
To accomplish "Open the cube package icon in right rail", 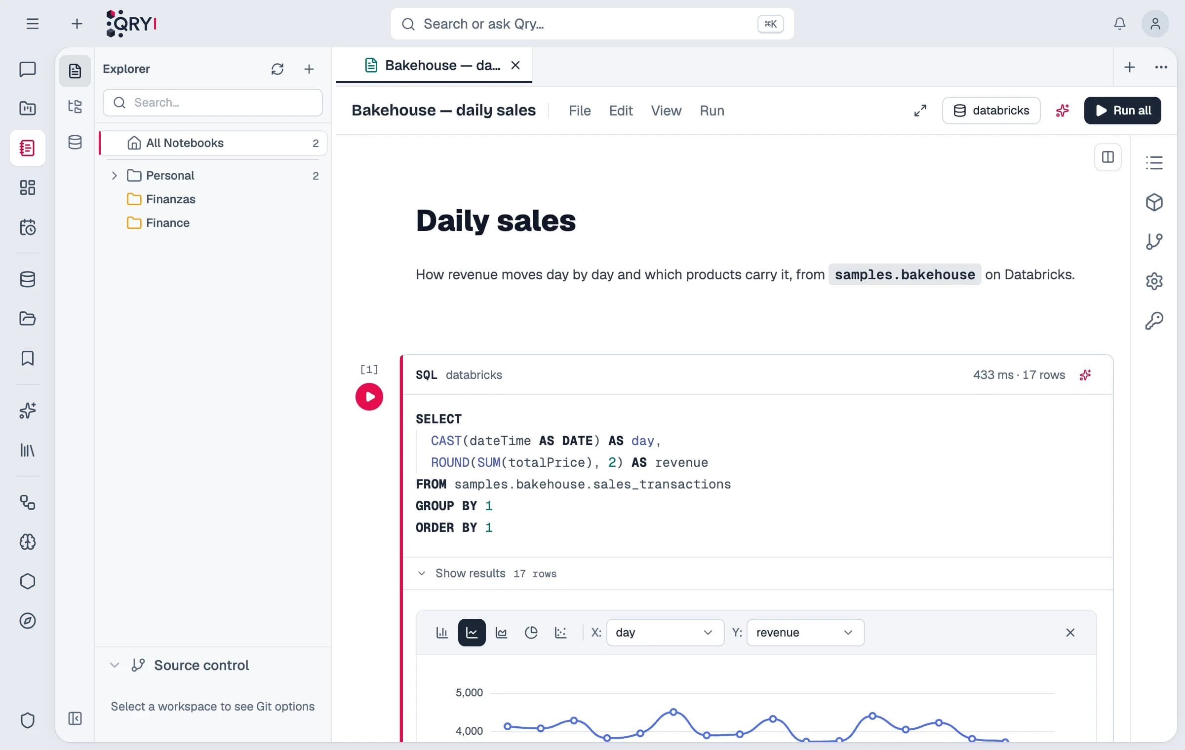I will click(1154, 202).
